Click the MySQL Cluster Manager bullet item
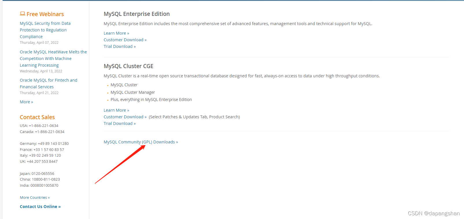This screenshot has width=464, height=219. coord(133,92)
